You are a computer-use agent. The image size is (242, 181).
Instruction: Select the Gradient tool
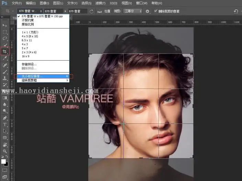pyautogui.click(x=5, y=98)
